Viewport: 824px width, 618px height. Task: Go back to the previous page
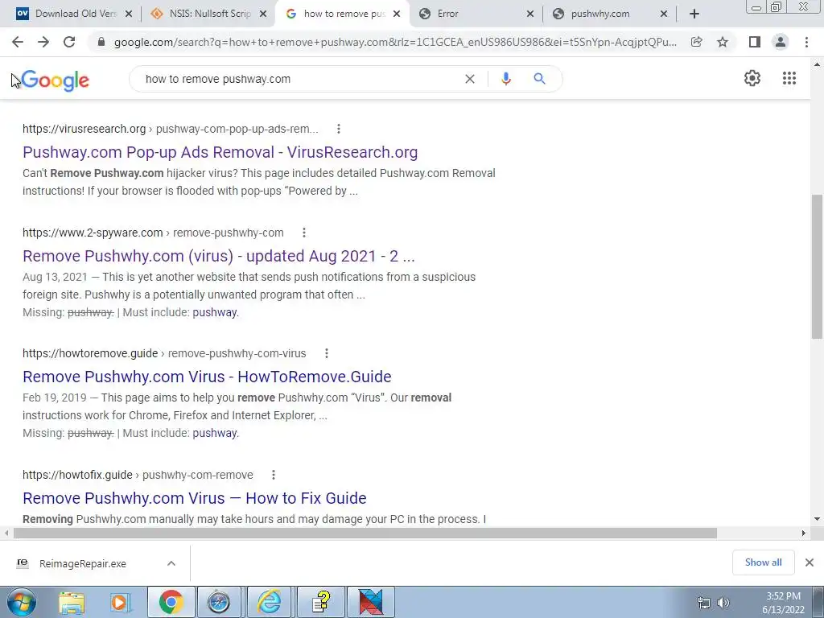[18, 42]
